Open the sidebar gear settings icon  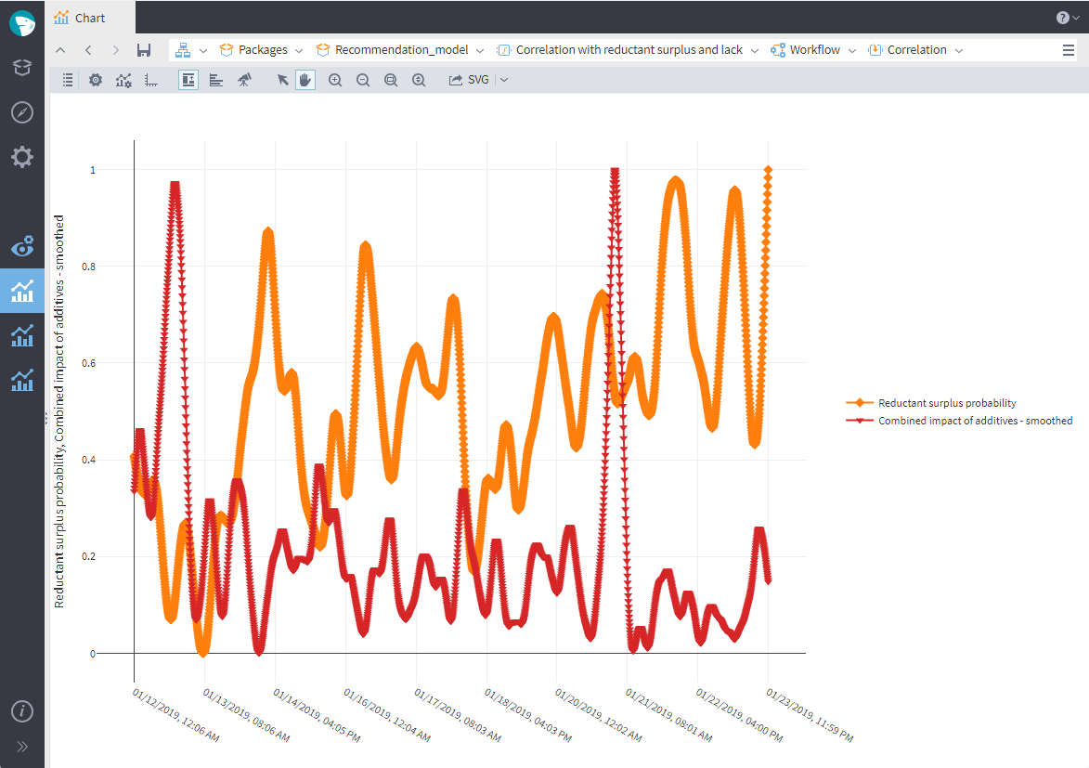tap(22, 156)
